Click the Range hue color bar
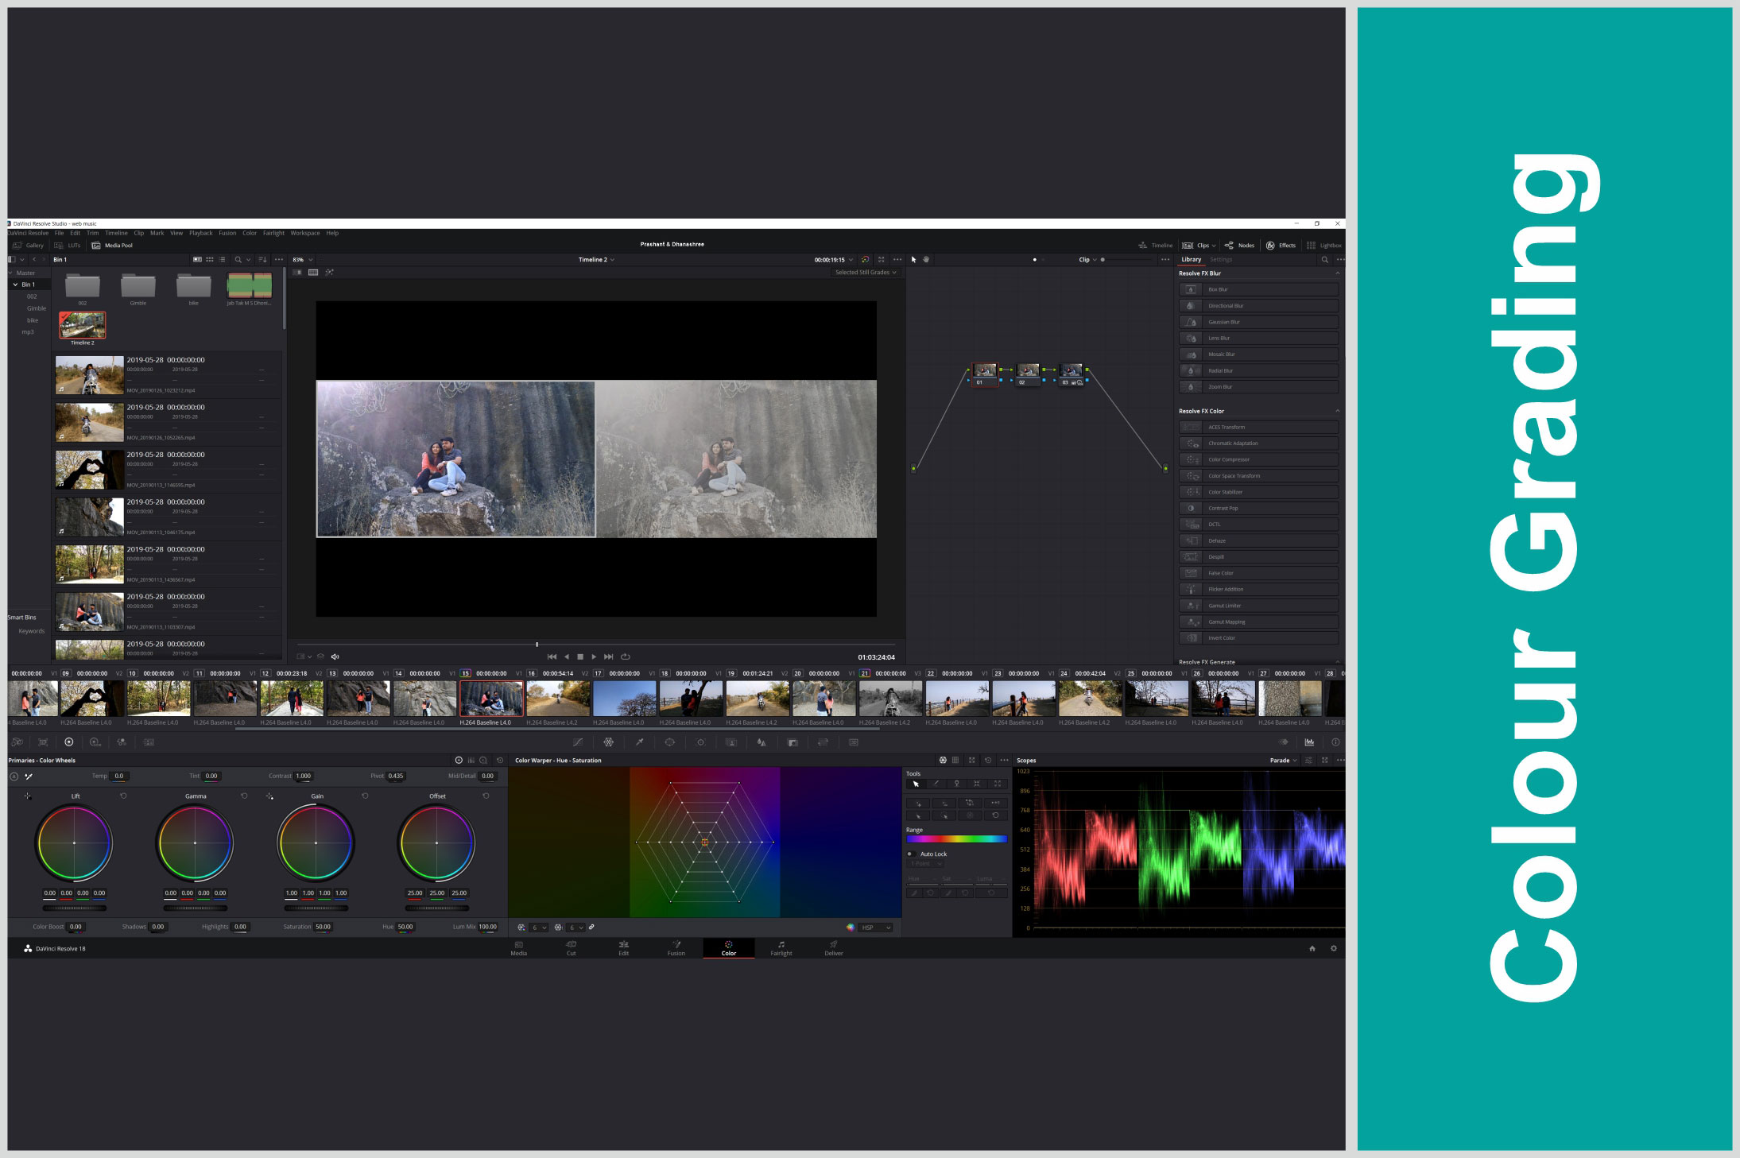The image size is (1740, 1158). click(x=956, y=839)
